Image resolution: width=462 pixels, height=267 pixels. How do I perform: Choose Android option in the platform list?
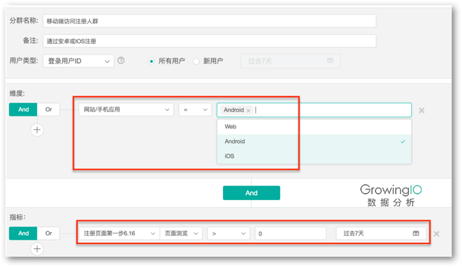coord(314,142)
